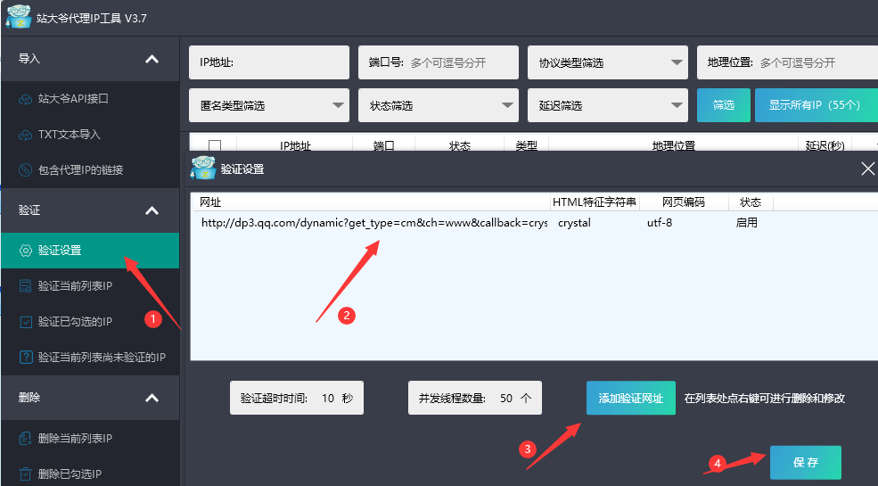Toggle the select-all checkbox in the IP table header
The height and width of the screenshot is (486, 878).
(215, 145)
